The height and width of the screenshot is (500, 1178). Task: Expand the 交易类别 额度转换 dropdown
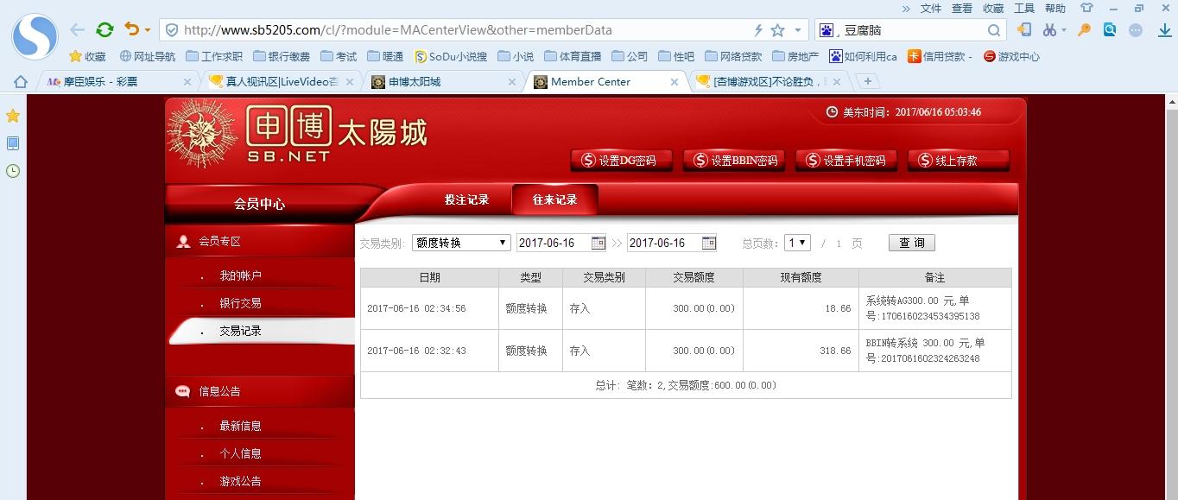(461, 243)
